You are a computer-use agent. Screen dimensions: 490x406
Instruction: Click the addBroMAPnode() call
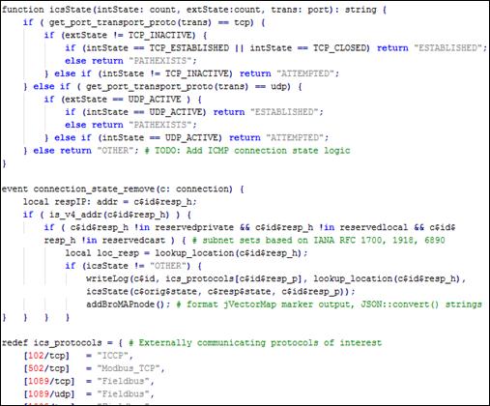tap(128, 304)
